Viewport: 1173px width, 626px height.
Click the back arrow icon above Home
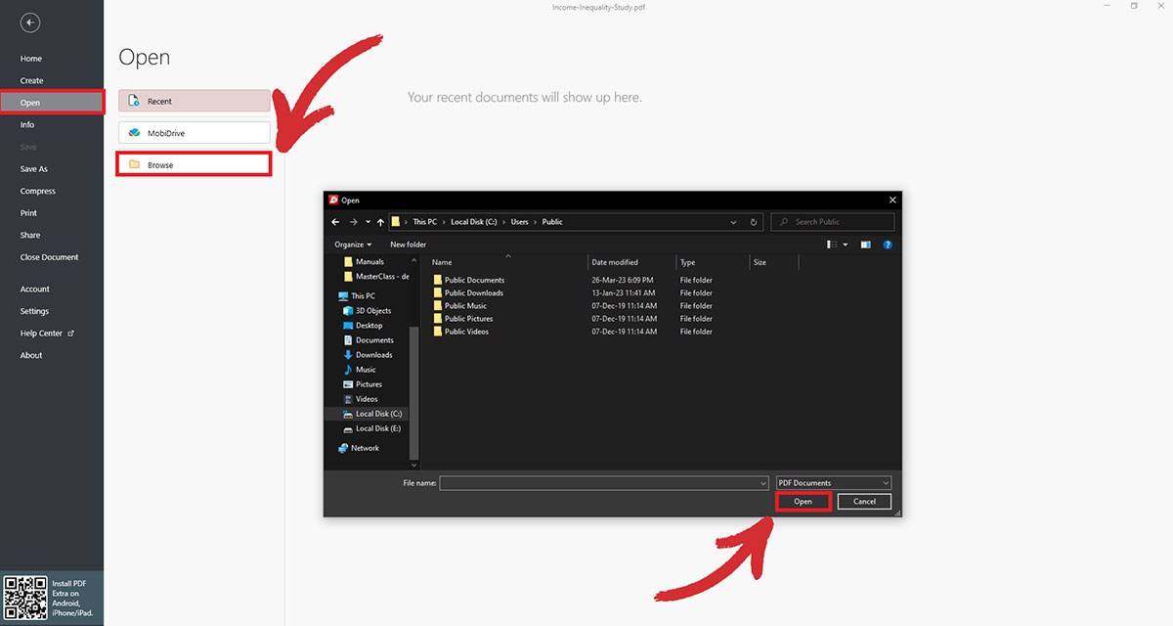click(29, 22)
